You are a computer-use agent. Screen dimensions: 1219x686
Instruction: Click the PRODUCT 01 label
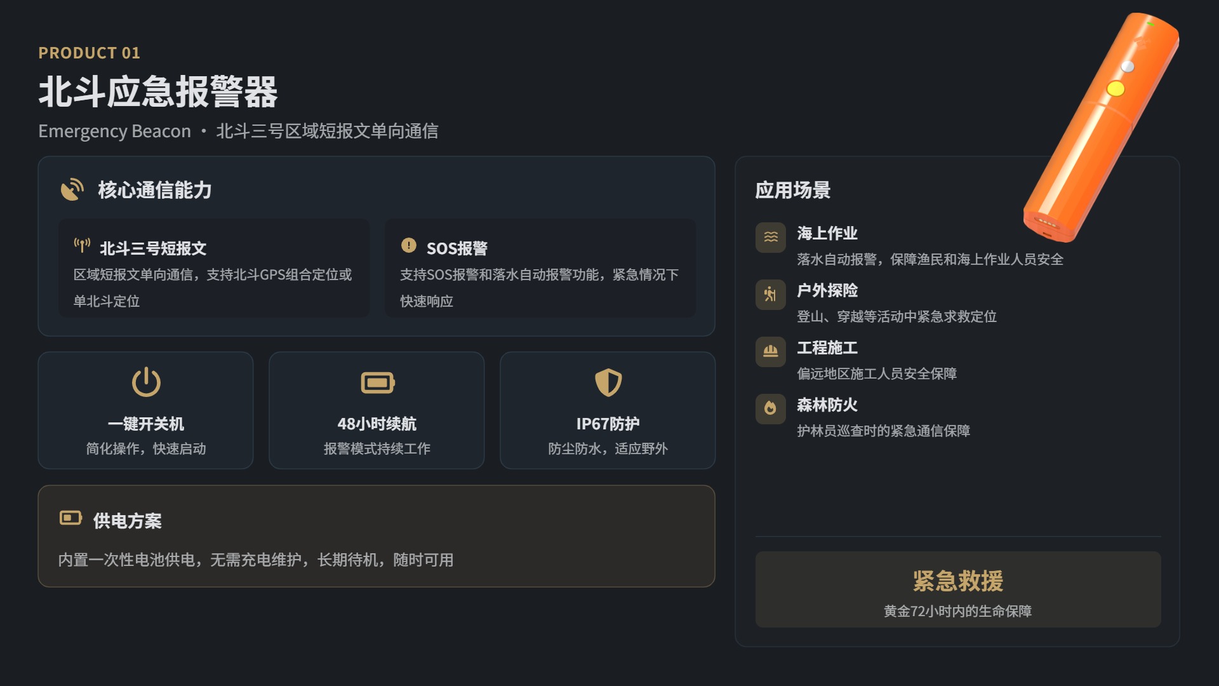(89, 53)
